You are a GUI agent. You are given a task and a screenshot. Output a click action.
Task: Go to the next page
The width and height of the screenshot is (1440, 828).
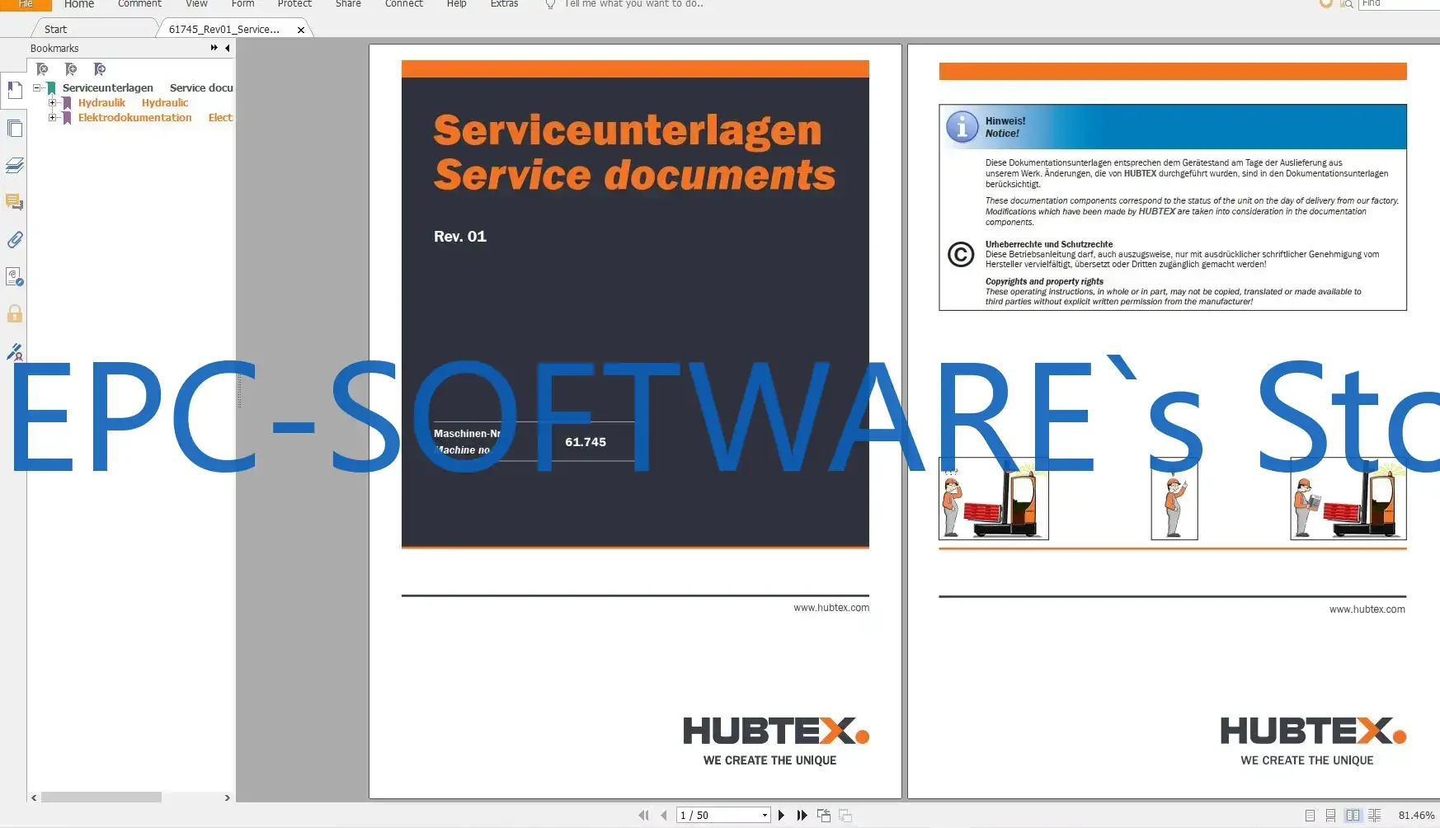[x=781, y=816]
